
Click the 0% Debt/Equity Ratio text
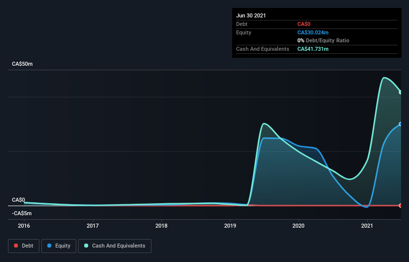323,40
